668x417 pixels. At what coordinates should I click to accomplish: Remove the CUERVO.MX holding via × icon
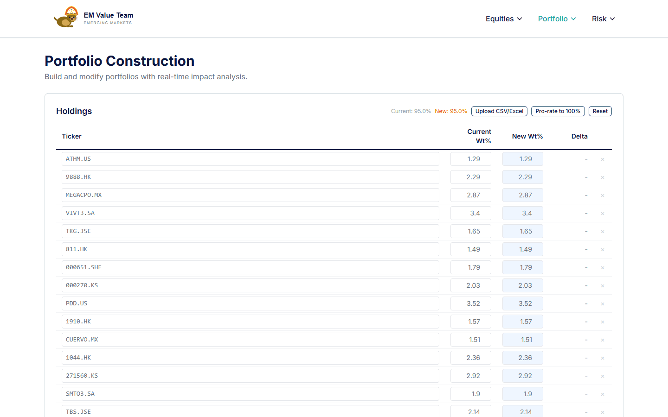click(x=602, y=340)
